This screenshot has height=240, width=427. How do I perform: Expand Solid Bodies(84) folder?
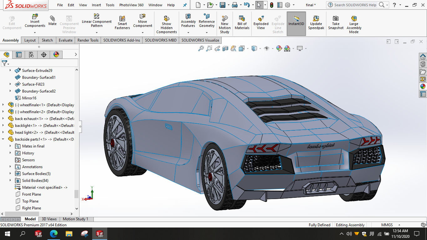pos(10,181)
